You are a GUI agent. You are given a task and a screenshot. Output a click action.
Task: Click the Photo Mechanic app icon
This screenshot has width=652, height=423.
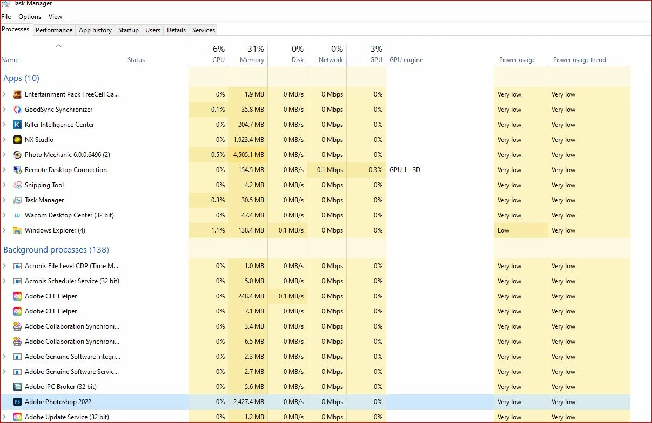[x=17, y=155]
